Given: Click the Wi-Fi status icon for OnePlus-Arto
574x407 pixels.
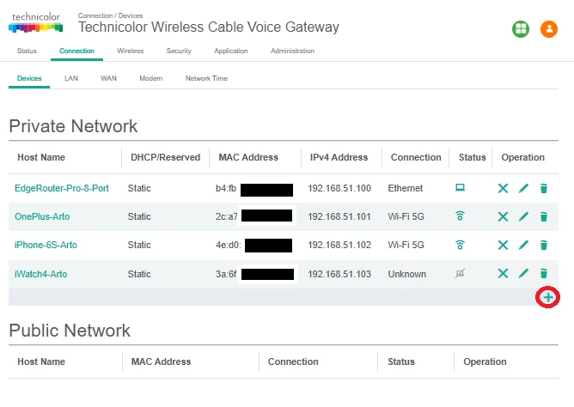Looking at the screenshot, I should point(461,216).
